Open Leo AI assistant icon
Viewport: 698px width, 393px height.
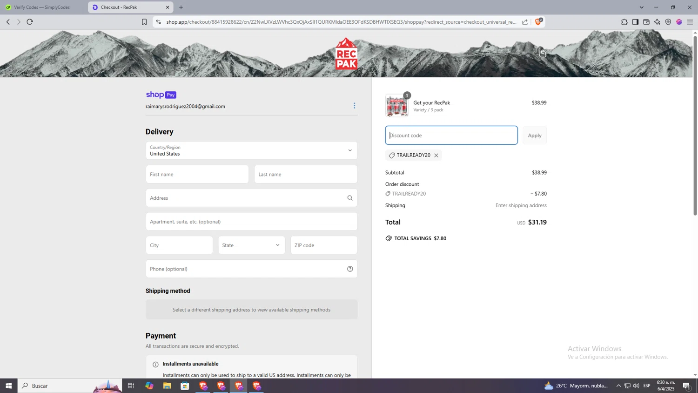click(x=657, y=22)
